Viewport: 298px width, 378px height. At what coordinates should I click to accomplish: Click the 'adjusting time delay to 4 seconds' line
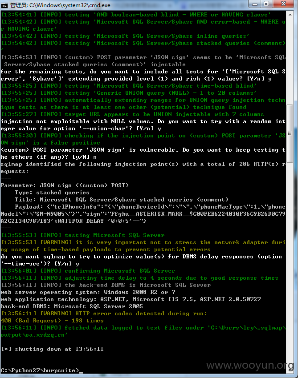click(x=139, y=278)
